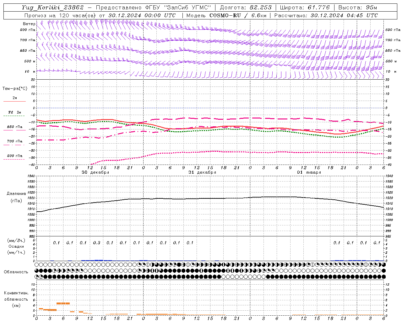The image size is (402, 321).
Task: Click the Рассчитано: 30.12.2024 04:45 UTC timestamp
Action: tap(326, 15)
